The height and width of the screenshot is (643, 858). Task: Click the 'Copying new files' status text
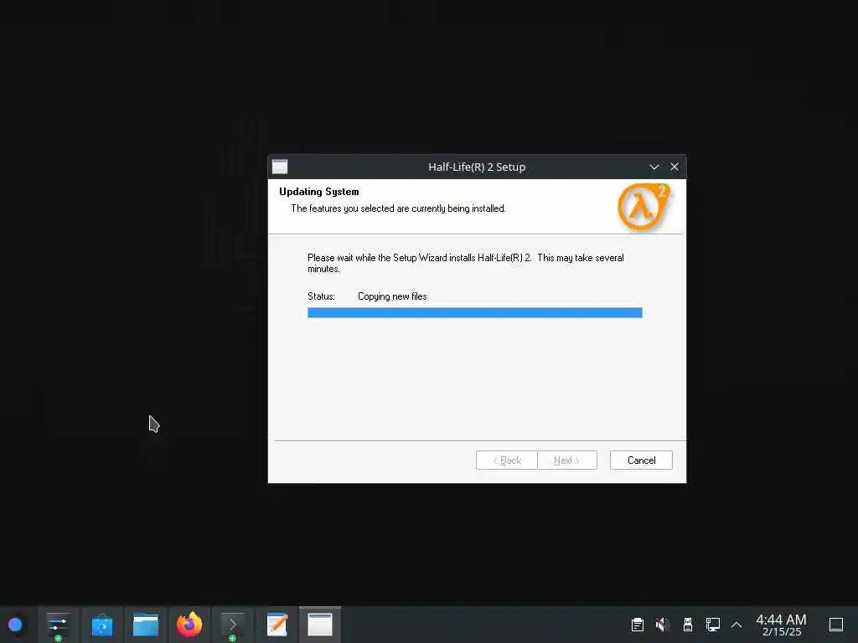tap(392, 296)
